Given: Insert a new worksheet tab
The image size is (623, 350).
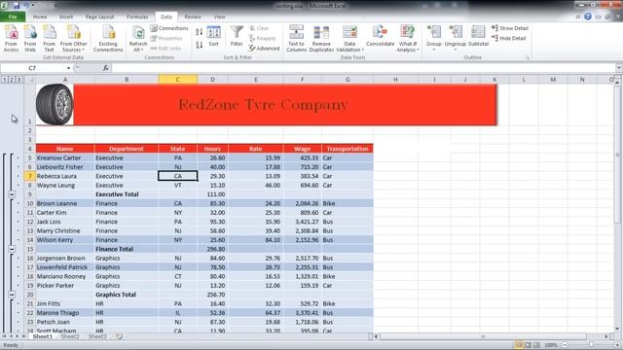Looking at the screenshot, I should coord(119,336).
